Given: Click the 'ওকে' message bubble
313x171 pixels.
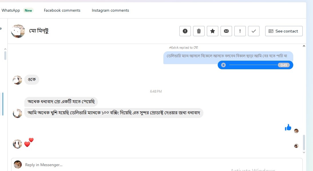Looking at the screenshot, I should pos(32,80).
